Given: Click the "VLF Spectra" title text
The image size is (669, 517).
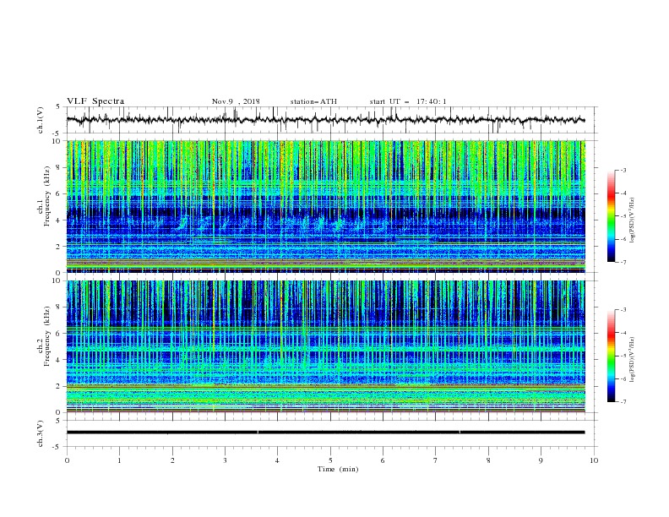Looking at the screenshot, I should tap(95, 101).
